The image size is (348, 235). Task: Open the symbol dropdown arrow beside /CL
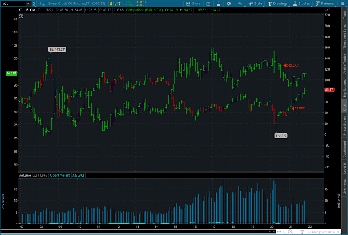click(28, 3)
